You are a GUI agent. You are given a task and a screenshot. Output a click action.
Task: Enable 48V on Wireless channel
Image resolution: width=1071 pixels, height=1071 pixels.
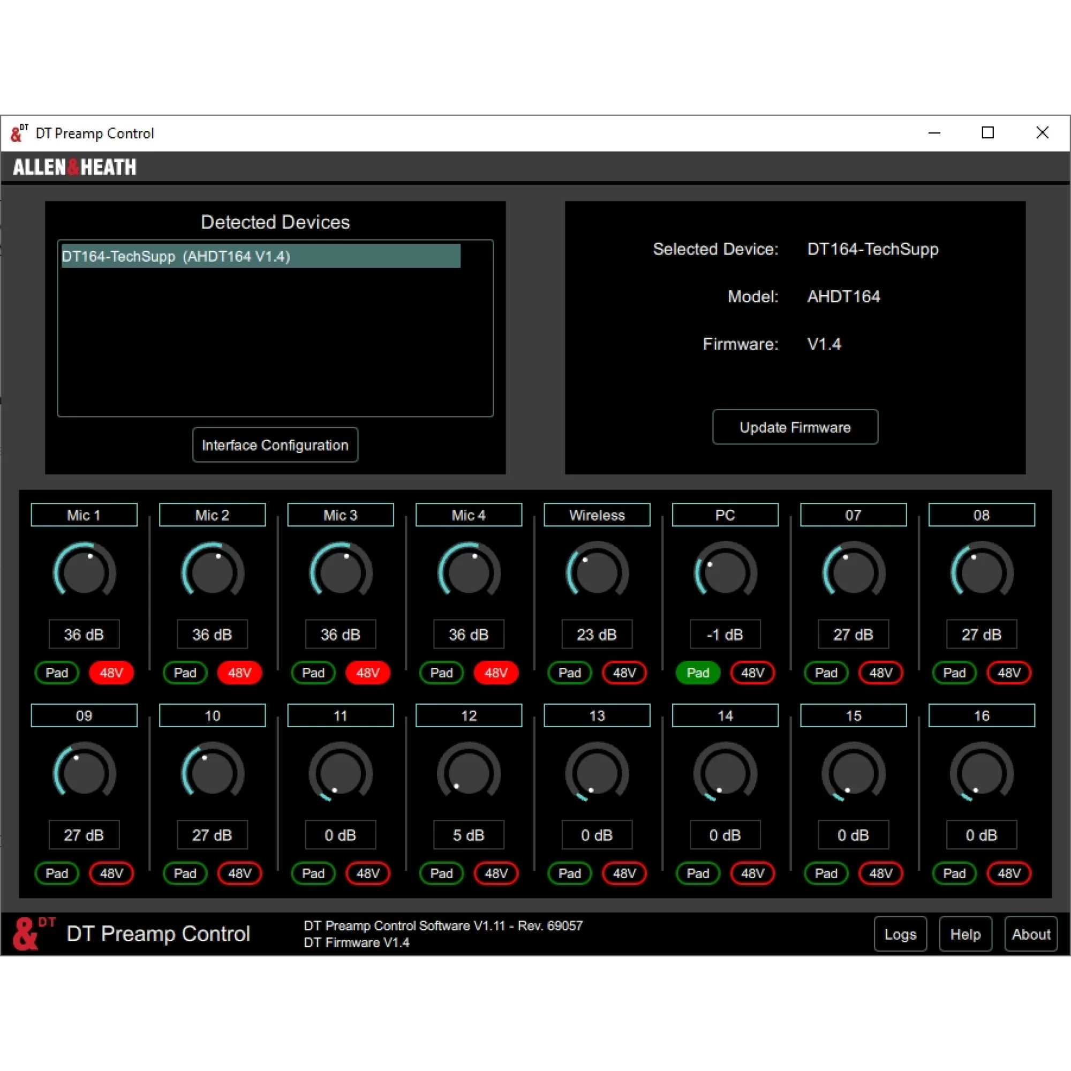pos(624,673)
